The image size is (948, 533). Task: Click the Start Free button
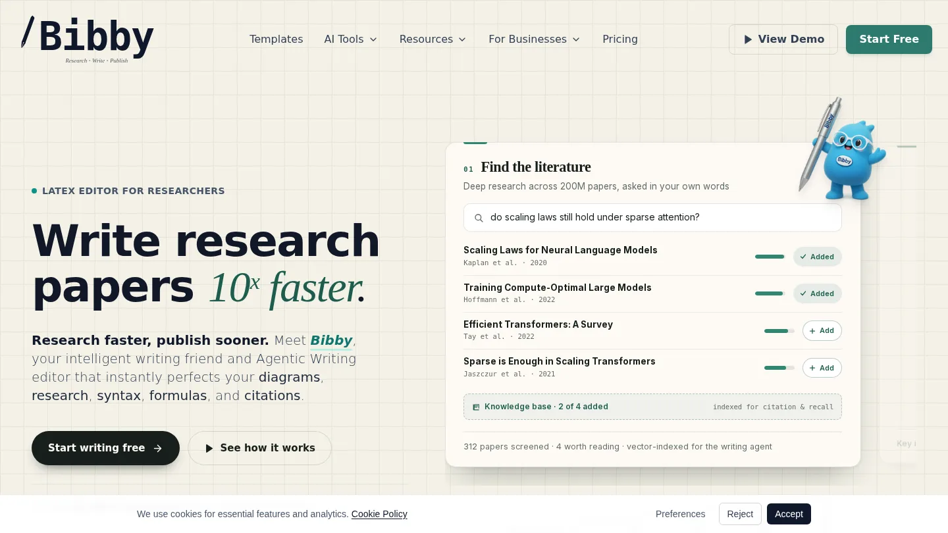pos(889,39)
